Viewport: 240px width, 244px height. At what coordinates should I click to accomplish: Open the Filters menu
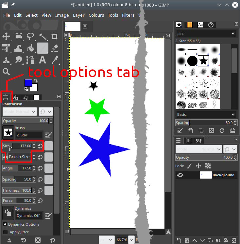pos(128,15)
